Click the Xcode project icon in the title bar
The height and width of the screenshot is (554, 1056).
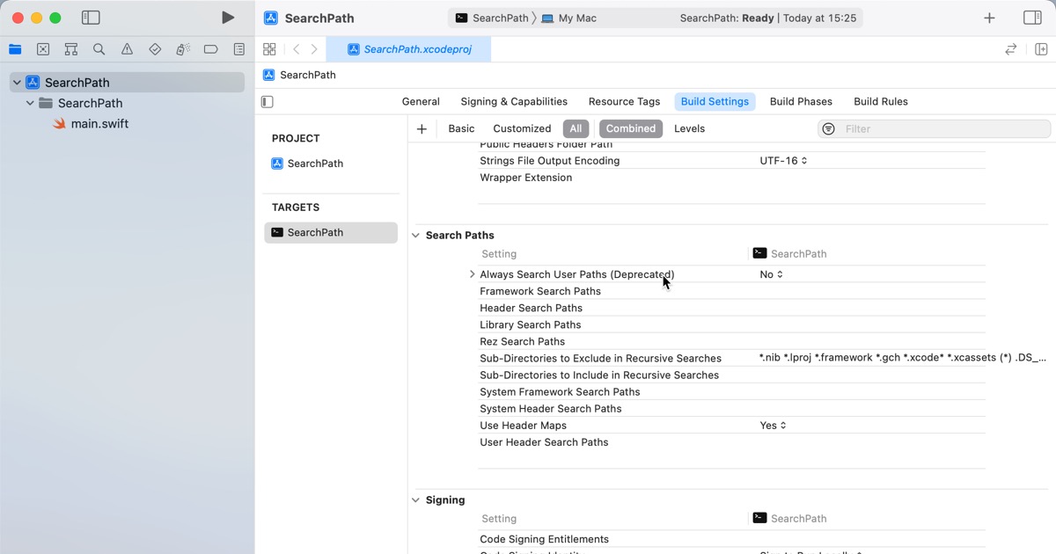click(x=271, y=18)
